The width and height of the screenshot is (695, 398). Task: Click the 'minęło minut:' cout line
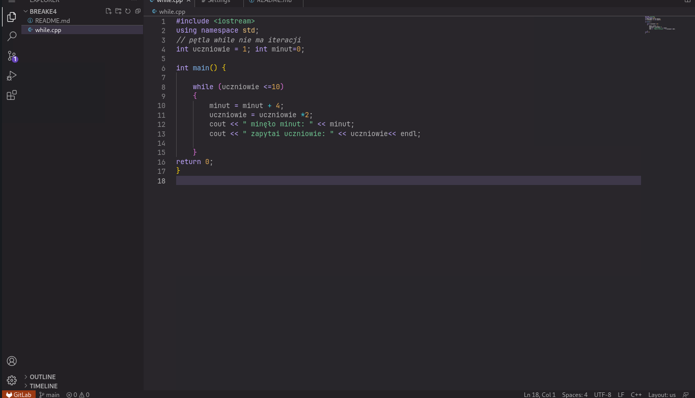(x=282, y=124)
